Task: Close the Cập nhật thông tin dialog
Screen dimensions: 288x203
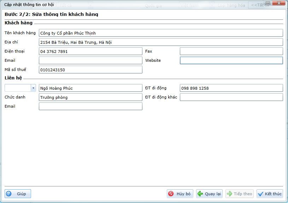Action: point(279,3)
